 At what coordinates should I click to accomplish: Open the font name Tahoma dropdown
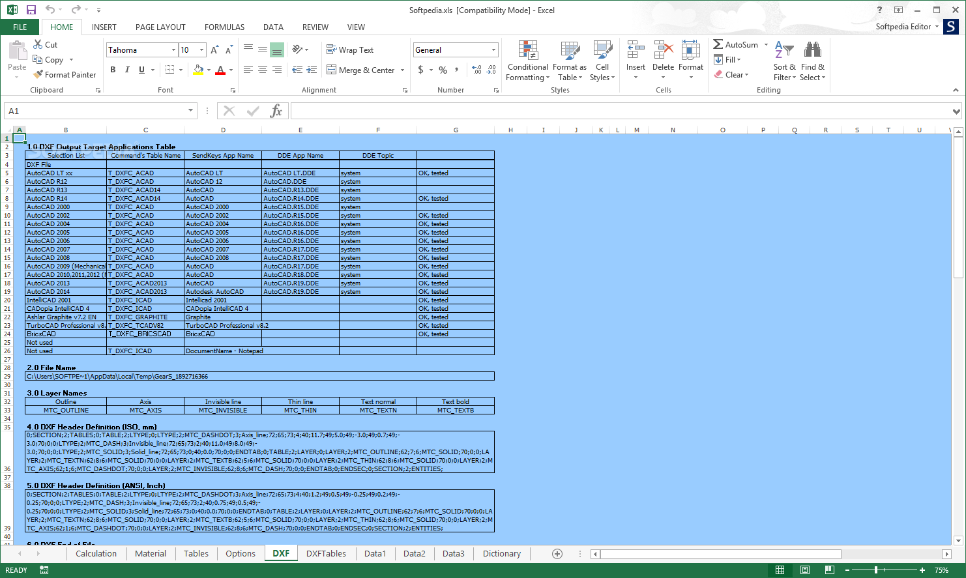coord(173,50)
